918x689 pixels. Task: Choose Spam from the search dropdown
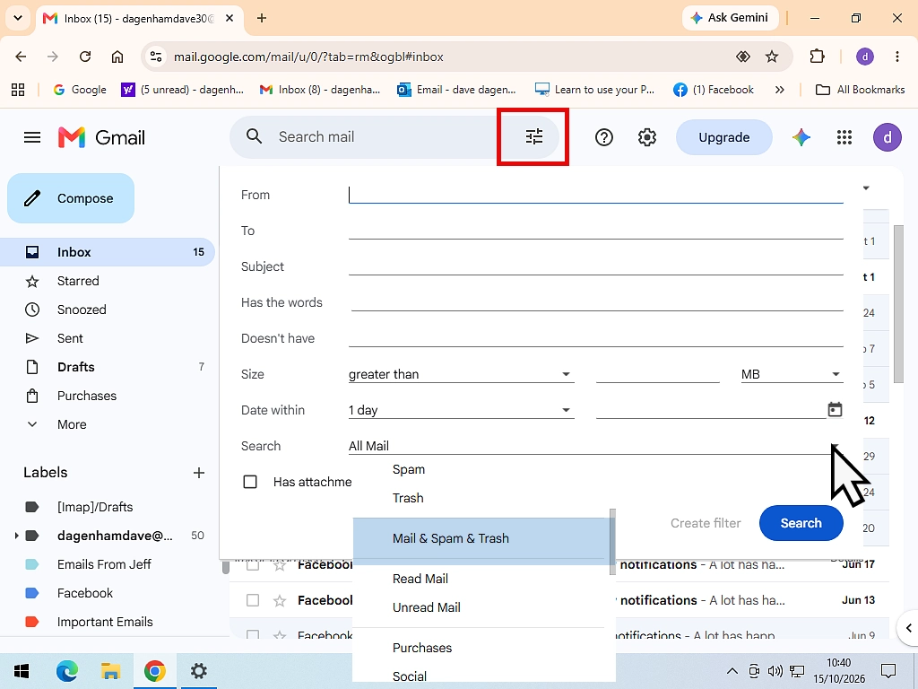409,469
